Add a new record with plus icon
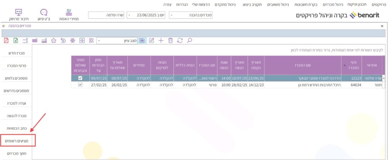 click(161, 41)
